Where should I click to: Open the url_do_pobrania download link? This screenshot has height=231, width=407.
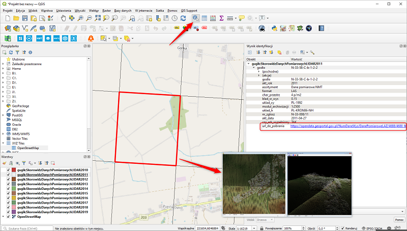(348, 126)
